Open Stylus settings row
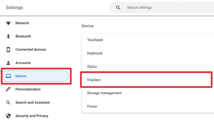This screenshot has width=214, height=120. pos(148,66)
